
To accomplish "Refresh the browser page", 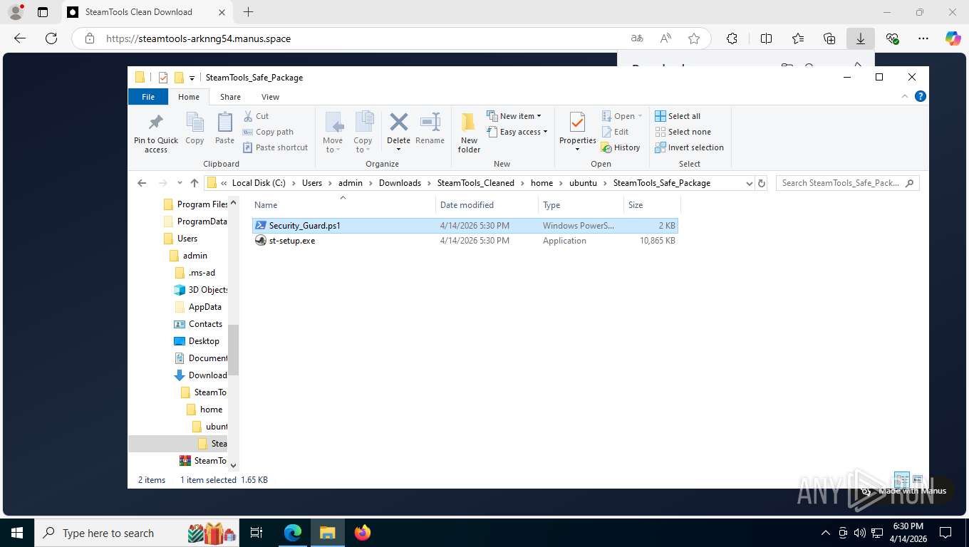I will click(x=51, y=38).
